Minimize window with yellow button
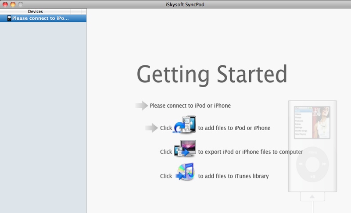This screenshot has width=351, height=213. click(13, 4)
